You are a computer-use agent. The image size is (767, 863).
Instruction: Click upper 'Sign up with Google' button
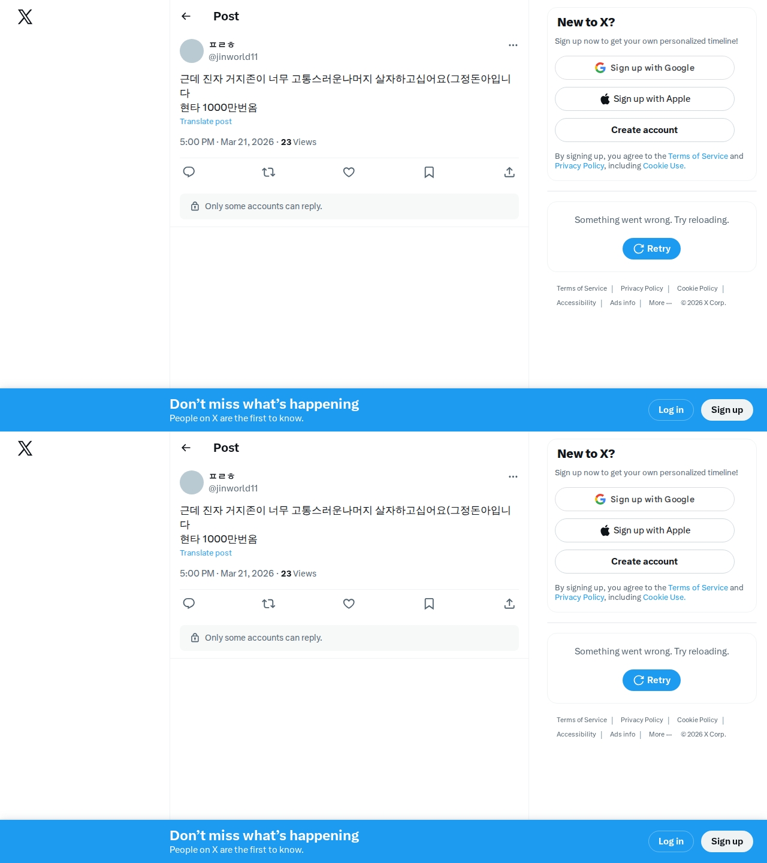pyautogui.click(x=645, y=68)
